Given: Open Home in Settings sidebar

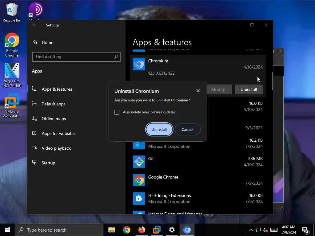Looking at the screenshot, I should (x=47, y=42).
